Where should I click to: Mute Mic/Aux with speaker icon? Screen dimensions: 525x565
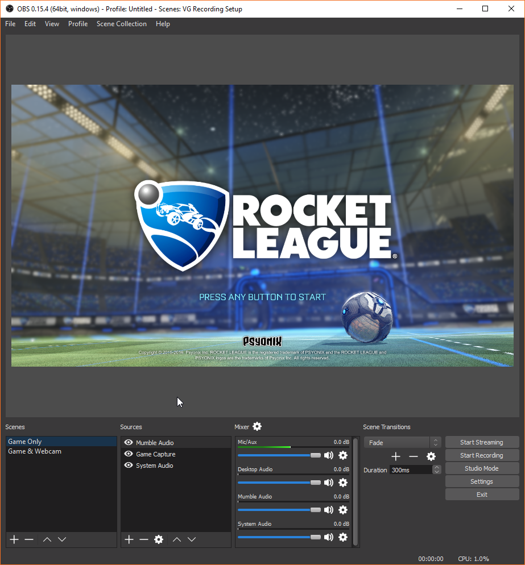click(329, 455)
